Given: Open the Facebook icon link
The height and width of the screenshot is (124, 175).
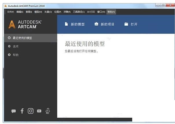Looking at the screenshot, I should click(22, 111).
